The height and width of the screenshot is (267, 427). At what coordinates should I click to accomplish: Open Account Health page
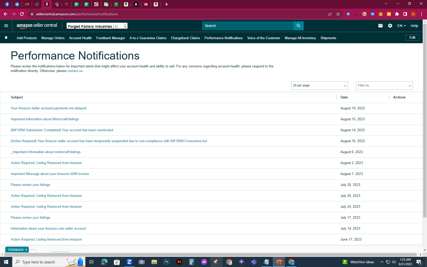(80, 38)
